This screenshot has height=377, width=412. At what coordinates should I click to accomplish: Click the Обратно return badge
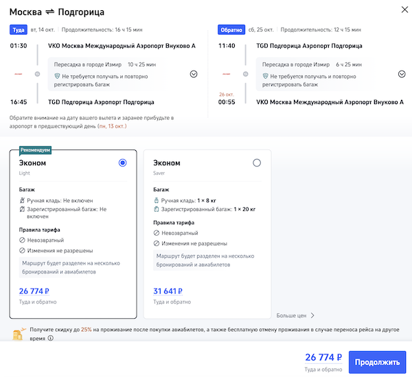point(231,30)
